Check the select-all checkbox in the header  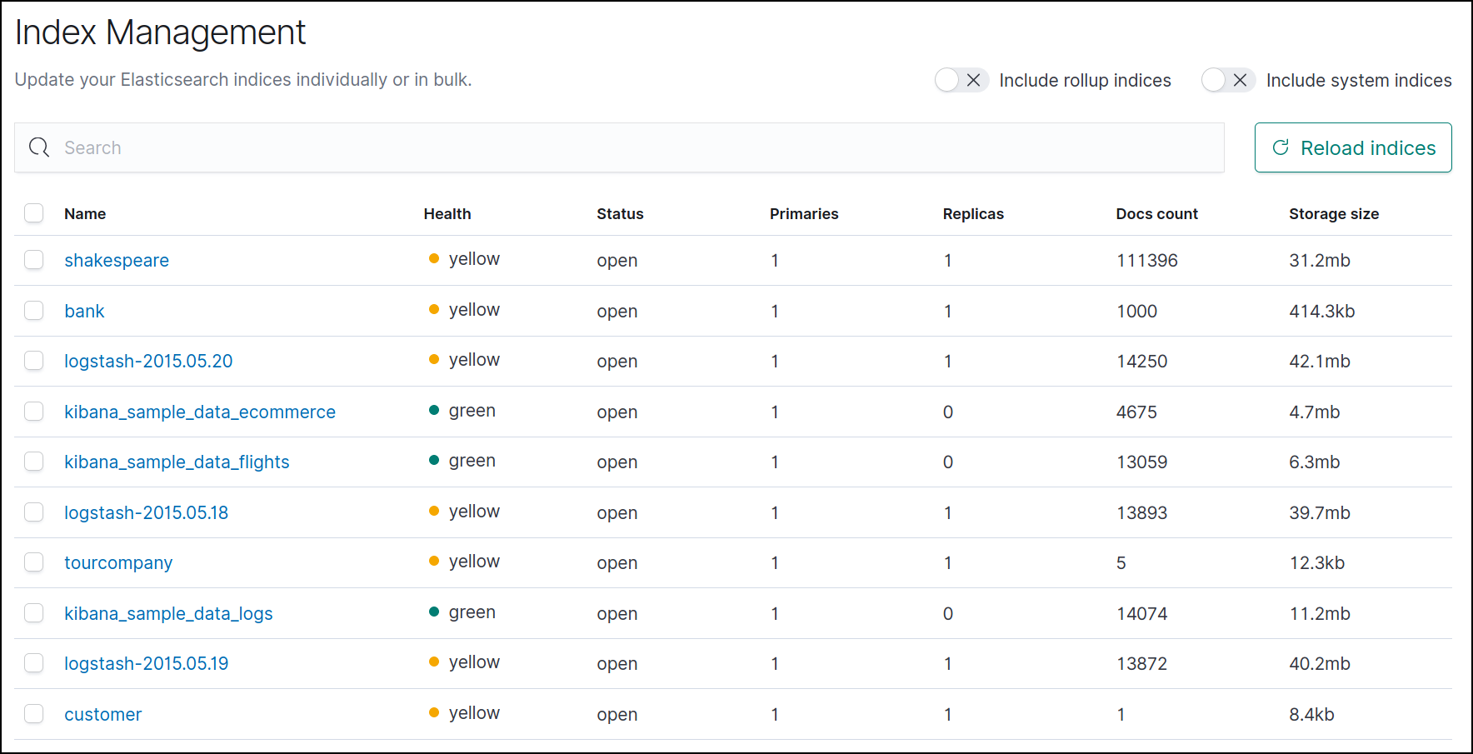click(x=34, y=213)
